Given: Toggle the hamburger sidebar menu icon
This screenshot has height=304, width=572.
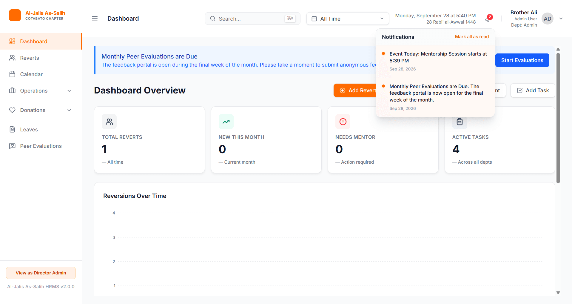Looking at the screenshot, I should tap(95, 19).
